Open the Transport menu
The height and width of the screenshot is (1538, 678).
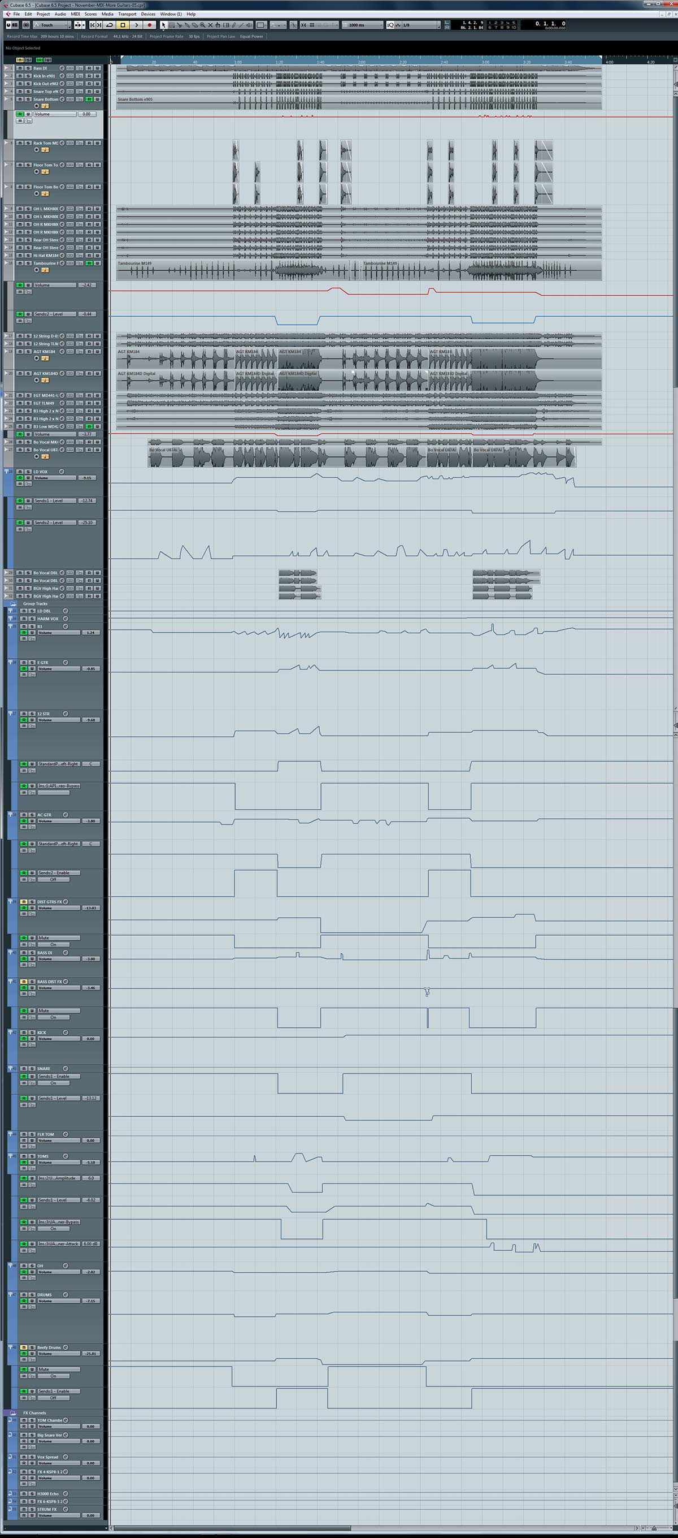point(127,14)
